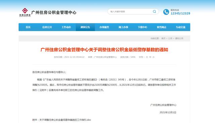215x123 pixels.
Task: Click the hotline number 12345/12329
Action: (x=180, y=13)
